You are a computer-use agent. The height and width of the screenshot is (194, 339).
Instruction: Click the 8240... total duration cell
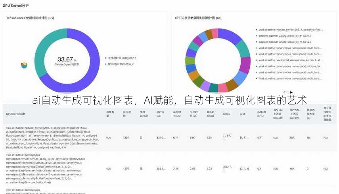(161, 138)
